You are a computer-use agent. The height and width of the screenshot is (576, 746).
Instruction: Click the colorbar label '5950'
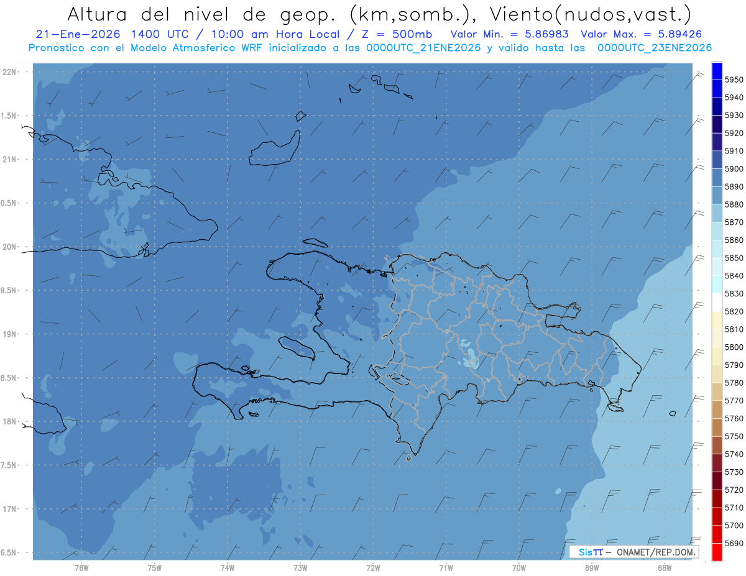point(734,80)
